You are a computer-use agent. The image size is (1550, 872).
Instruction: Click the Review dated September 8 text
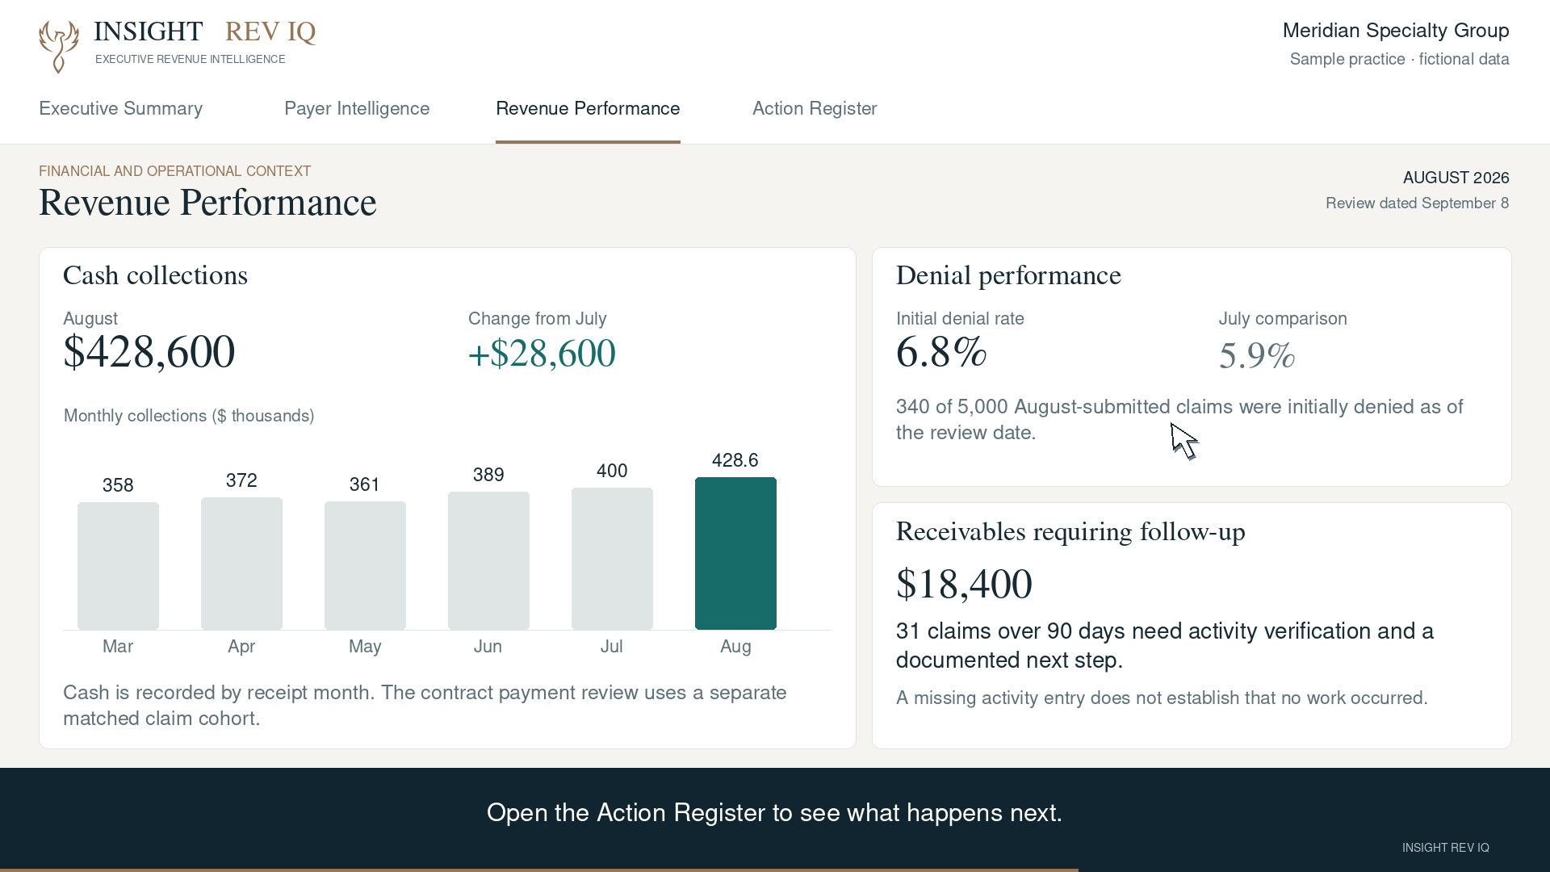coord(1417,203)
